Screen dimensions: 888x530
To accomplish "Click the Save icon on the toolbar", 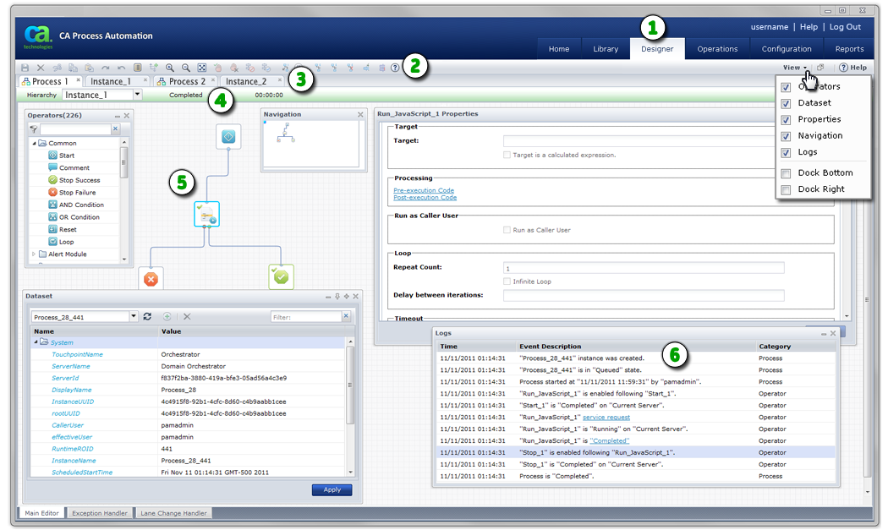I will (x=25, y=67).
